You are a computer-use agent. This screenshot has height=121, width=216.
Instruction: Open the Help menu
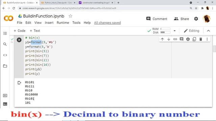[87, 23]
